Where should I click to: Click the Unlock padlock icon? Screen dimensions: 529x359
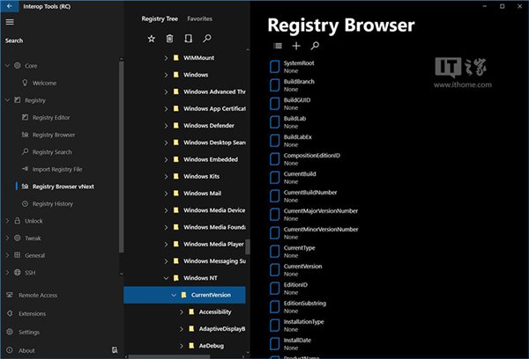tap(18, 221)
